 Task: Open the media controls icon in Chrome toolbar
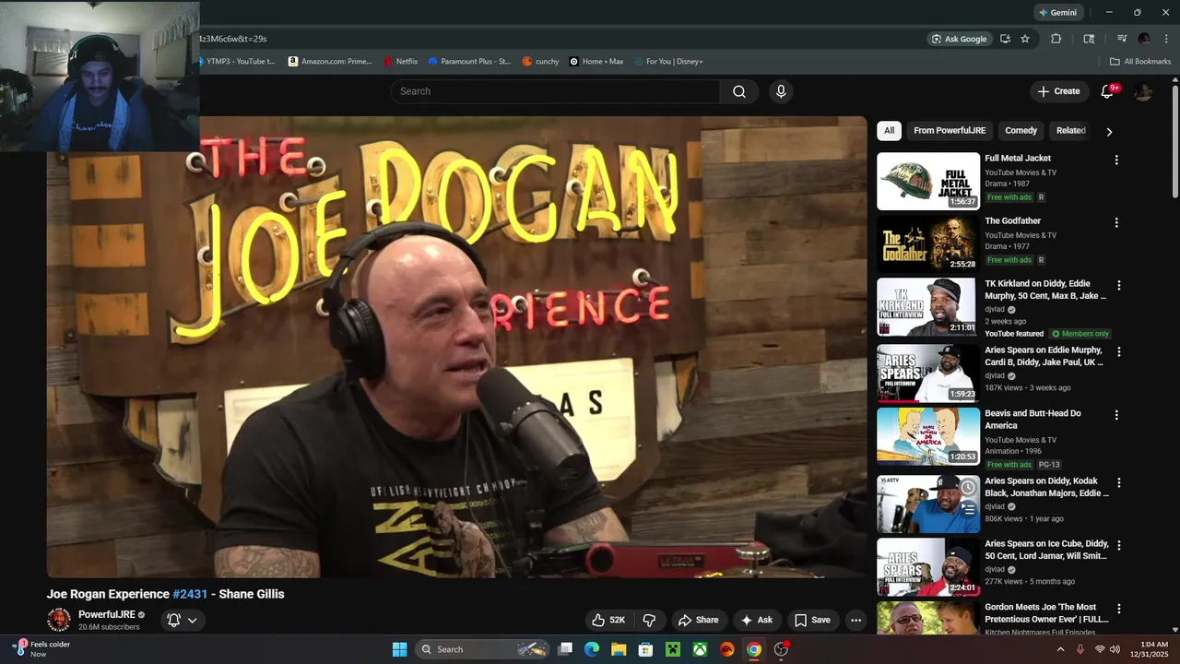(x=1122, y=39)
